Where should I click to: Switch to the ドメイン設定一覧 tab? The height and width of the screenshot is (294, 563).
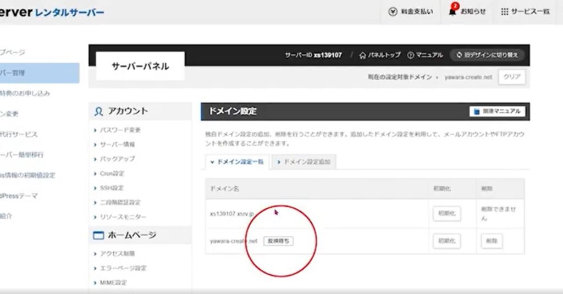[238, 162]
